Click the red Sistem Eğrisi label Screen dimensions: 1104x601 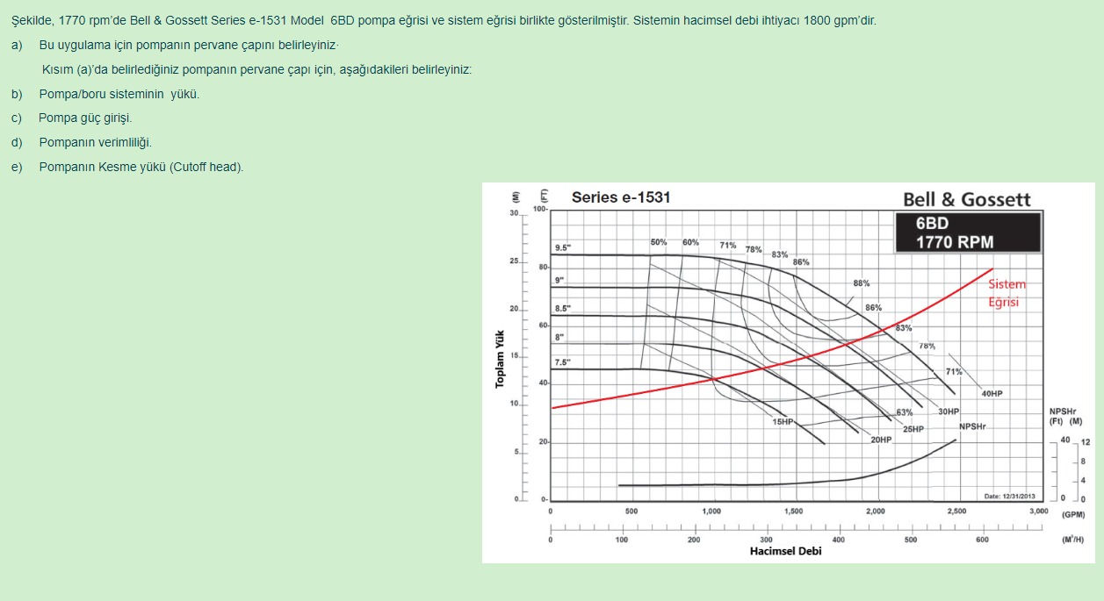point(1008,293)
